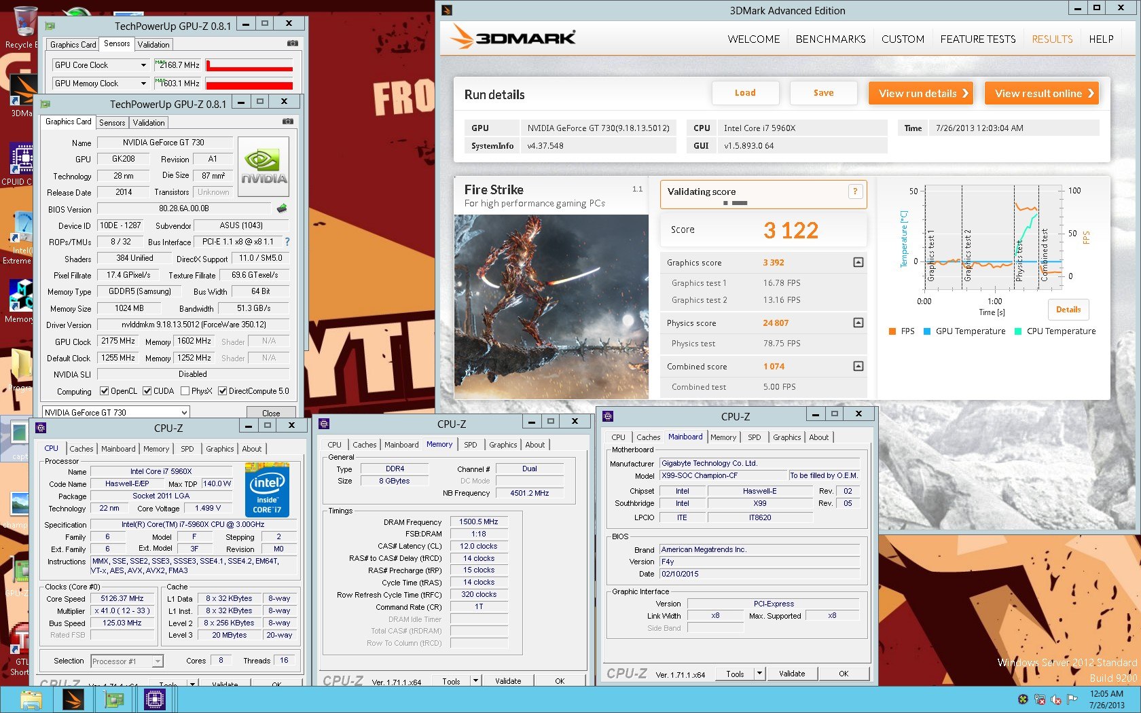Click the Details button below chart
Image resolution: width=1141 pixels, height=713 pixels.
coord(1068,310)
